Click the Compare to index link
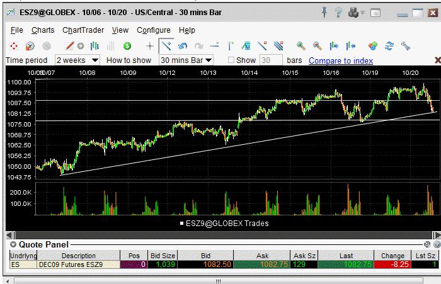441x284 pixels. (x=340, y=60)
